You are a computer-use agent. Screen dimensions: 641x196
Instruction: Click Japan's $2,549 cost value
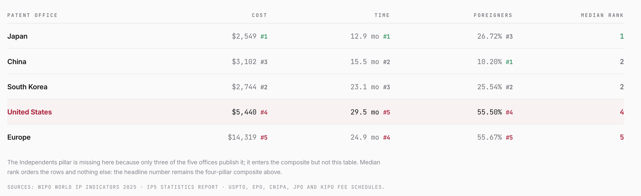point(244,36)
